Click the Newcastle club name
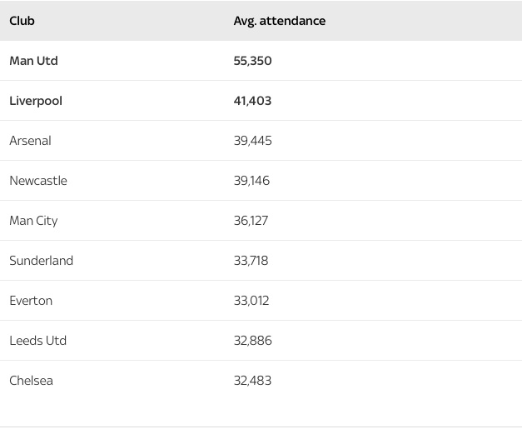 [x=38, y=181]
